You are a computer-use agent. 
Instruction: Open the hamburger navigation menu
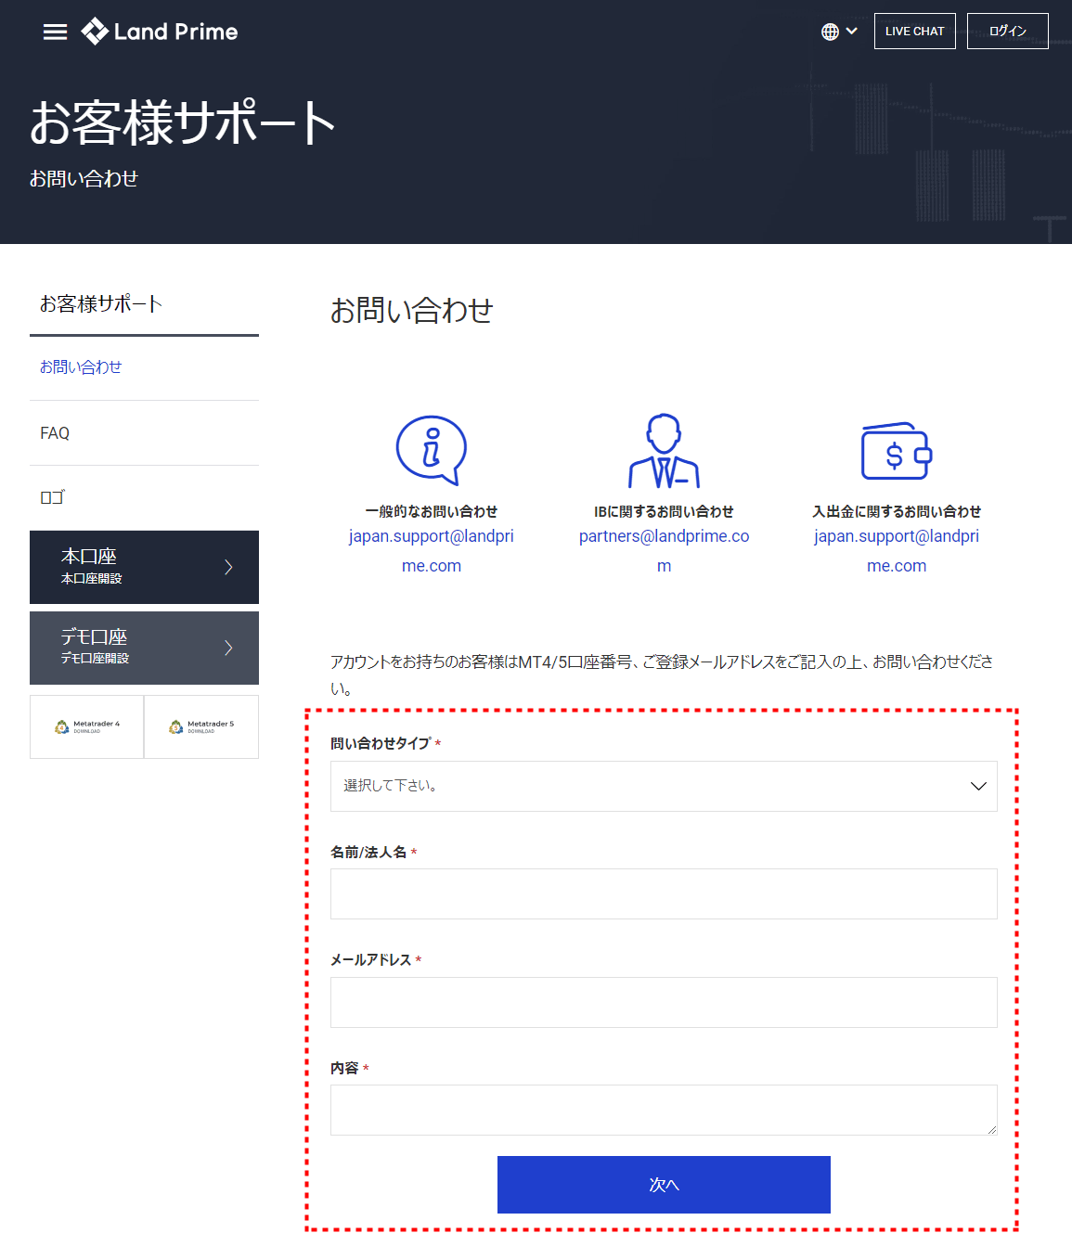pyautogui.click(x=55, y=31)
